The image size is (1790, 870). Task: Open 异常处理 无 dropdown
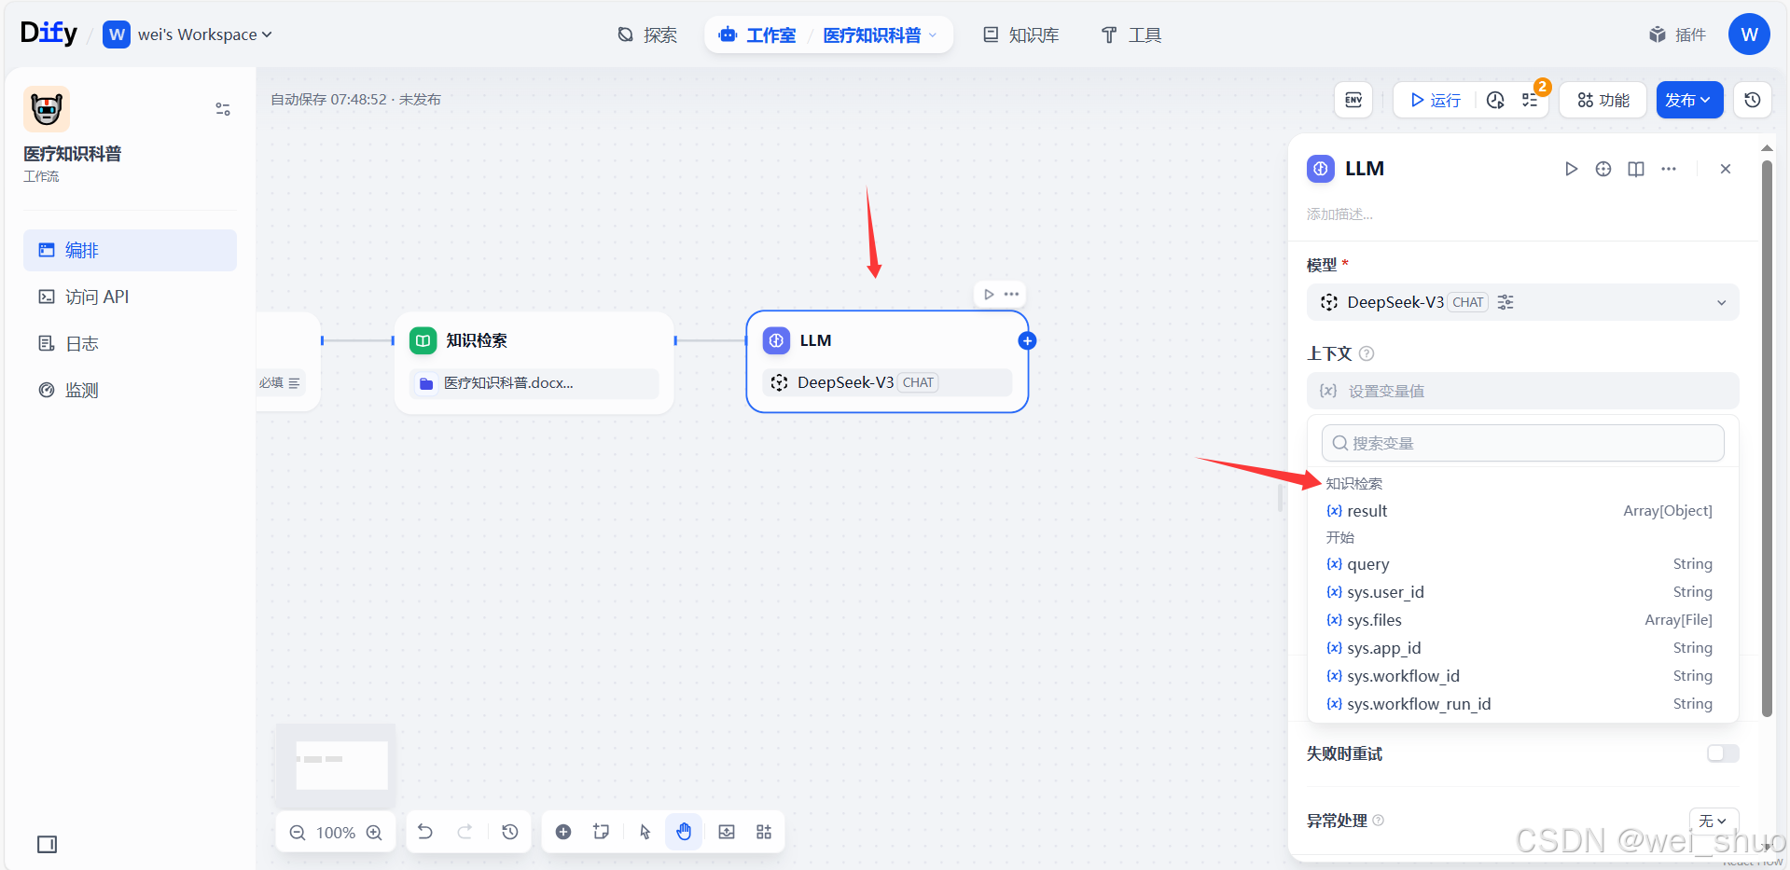tap(1714, 821)
